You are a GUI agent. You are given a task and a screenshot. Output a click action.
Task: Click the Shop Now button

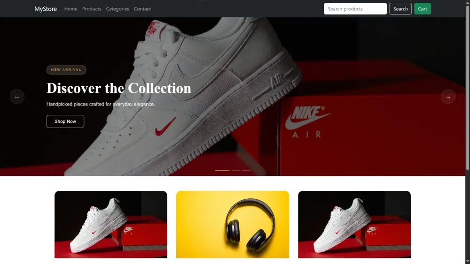coord(65,121)
